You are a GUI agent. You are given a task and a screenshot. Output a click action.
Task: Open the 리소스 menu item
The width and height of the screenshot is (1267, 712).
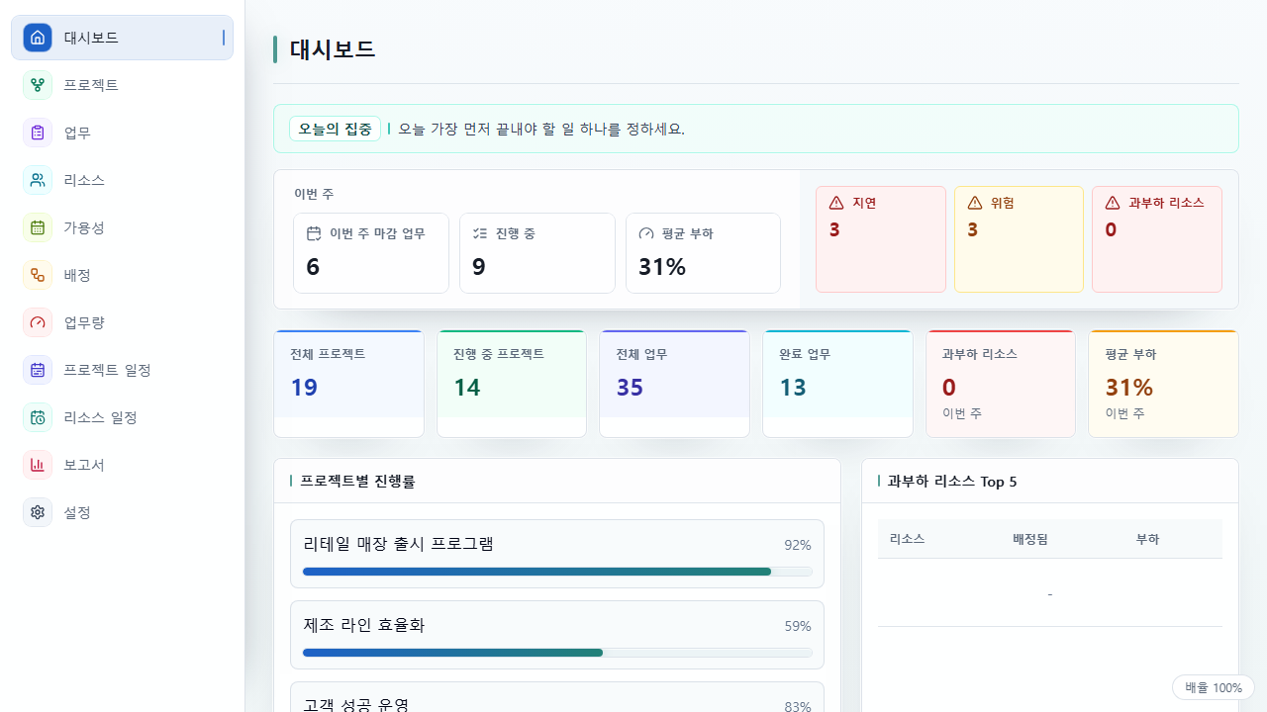tap(122, 180)
